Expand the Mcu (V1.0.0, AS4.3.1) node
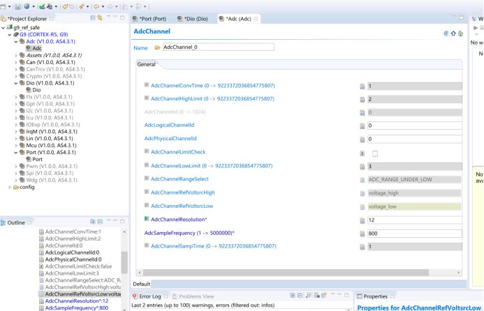Screen dimensions: 484x311 click(x=16, y=146)
